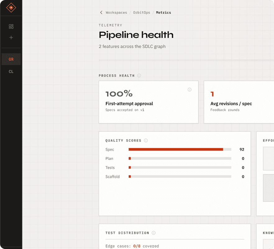Image resolution: width=274 pixels, height=249 pixels.
Task: Open OrbitOps from the breadcrumb trail
Action: click(x=141, y=12)
